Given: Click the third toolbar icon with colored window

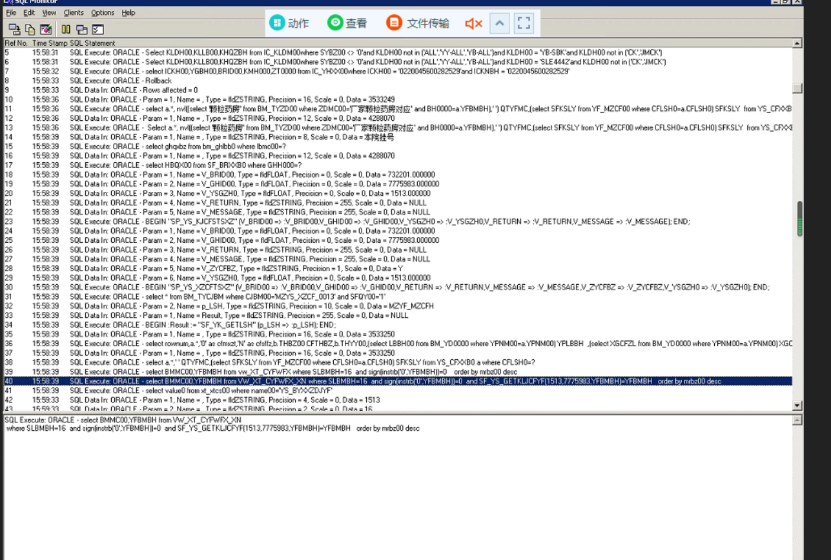Looking at the screenshot, I should tap(46, 29).
